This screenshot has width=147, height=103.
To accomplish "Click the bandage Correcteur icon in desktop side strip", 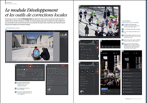I will point(97,48).
